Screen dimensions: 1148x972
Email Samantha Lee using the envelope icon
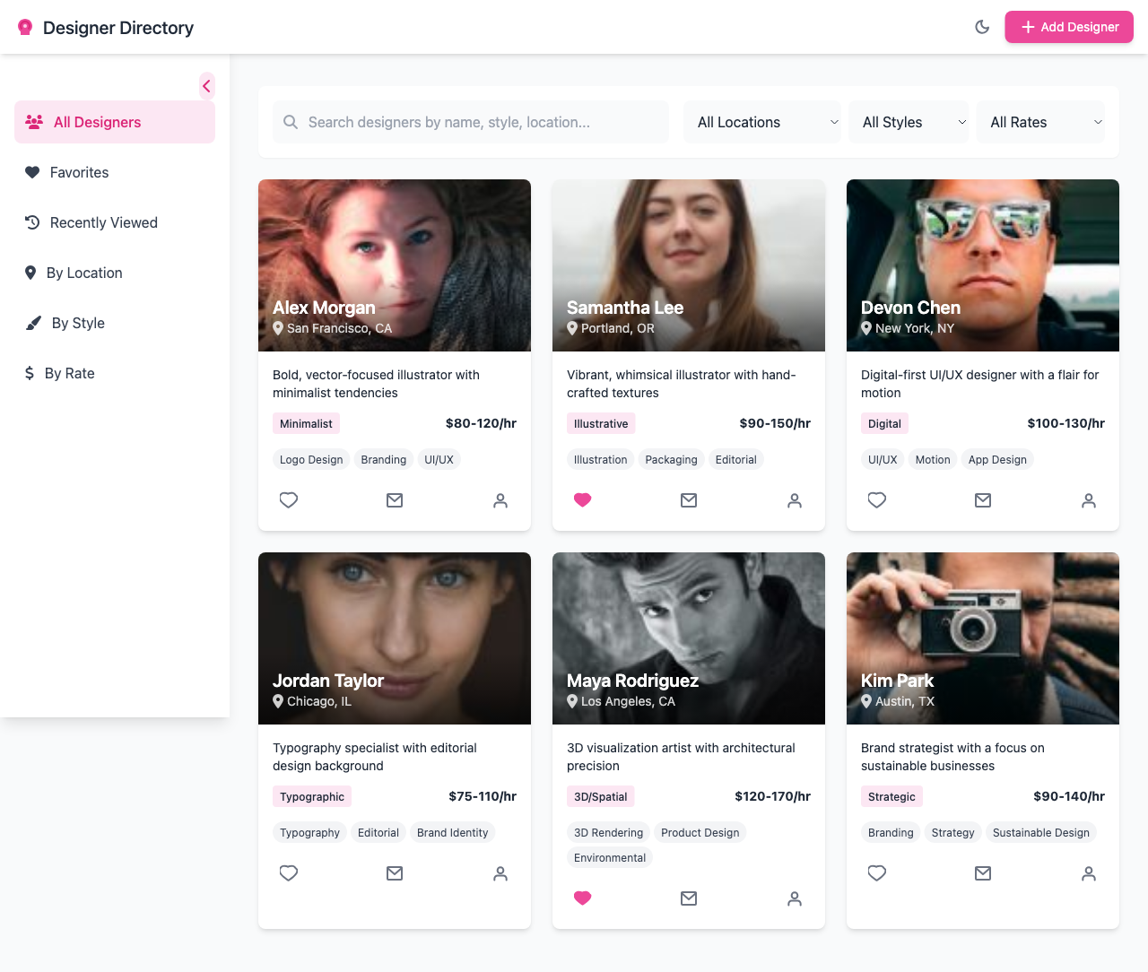point(688,500)
